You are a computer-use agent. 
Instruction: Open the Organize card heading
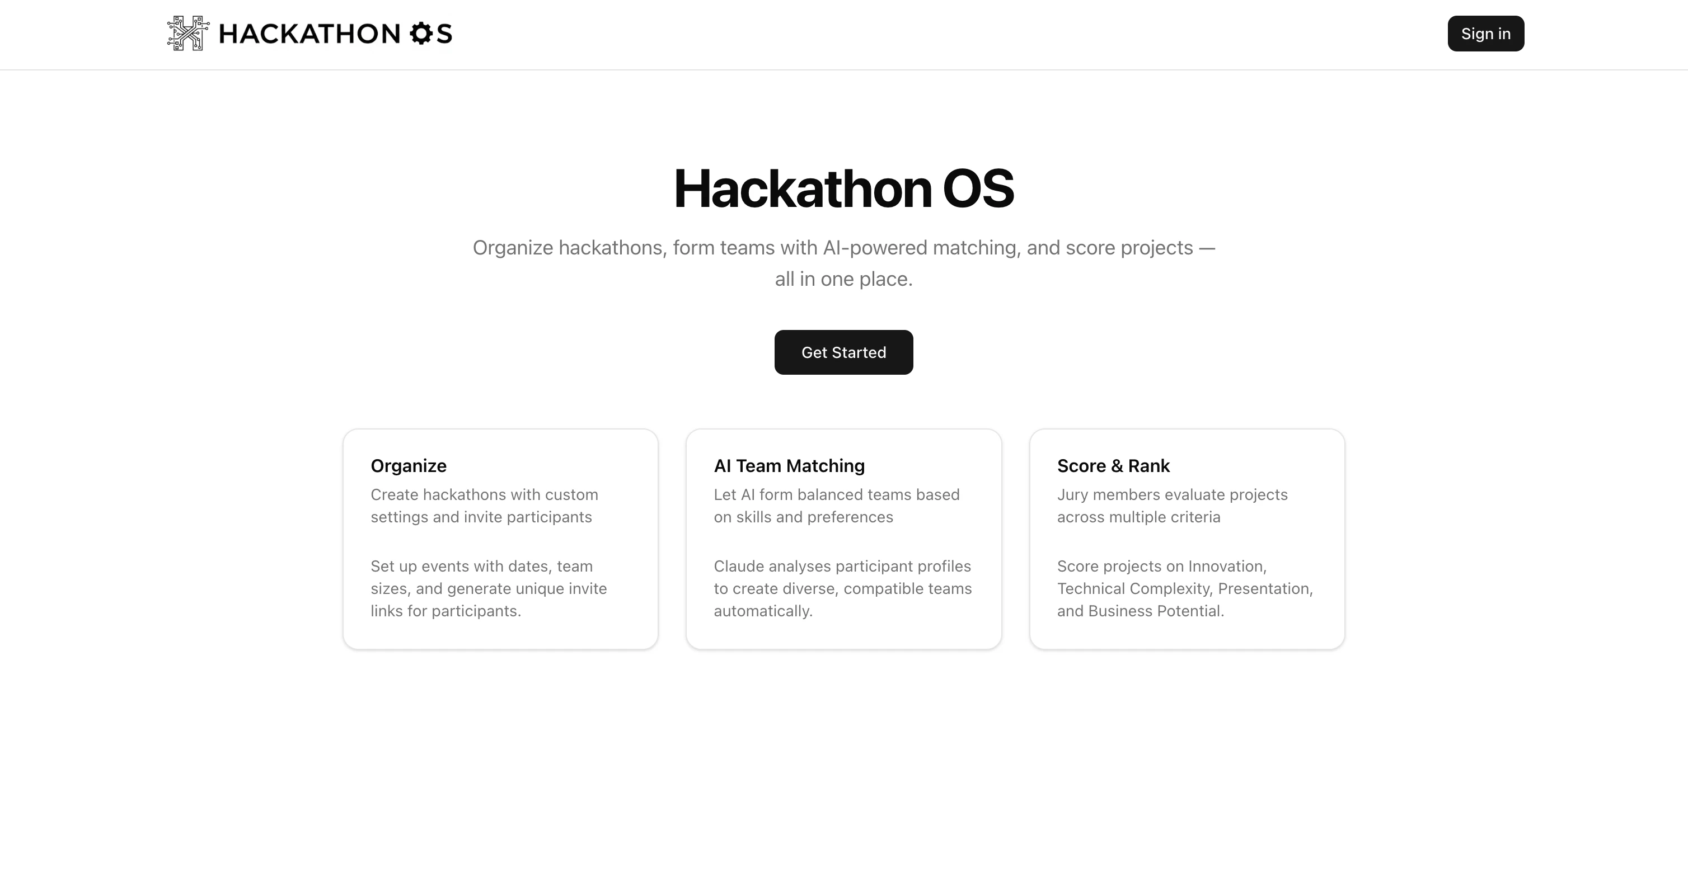click(x=408, y=465)
